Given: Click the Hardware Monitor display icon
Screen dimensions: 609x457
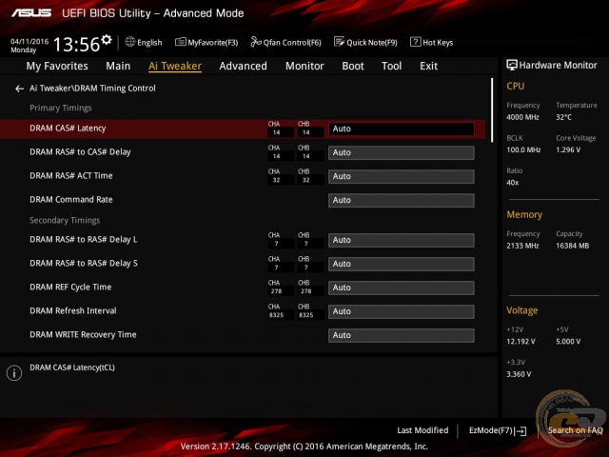Looking at the screenshot, I should coord(512,65).
